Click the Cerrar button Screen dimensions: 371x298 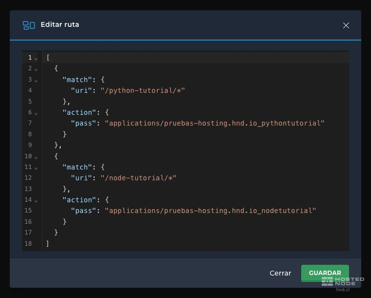(280, 273)
